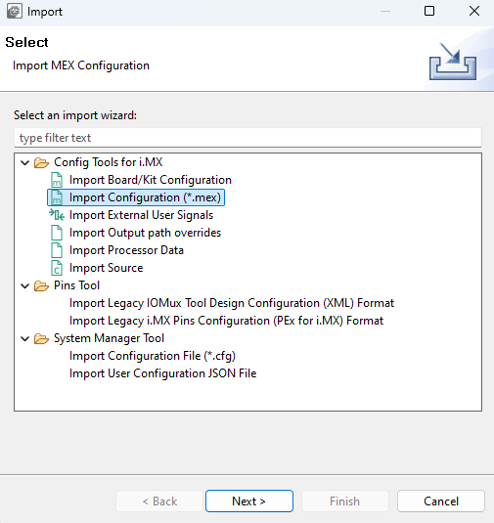494x523 pixels.
Task: Click the Import Output path overrides icon
Action: point(57,233)
